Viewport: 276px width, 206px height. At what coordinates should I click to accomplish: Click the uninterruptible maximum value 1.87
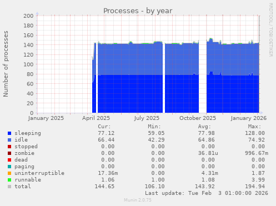click(258, 173)
